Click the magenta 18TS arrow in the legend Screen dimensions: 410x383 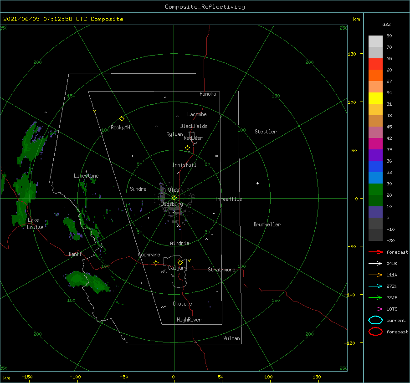375,309
